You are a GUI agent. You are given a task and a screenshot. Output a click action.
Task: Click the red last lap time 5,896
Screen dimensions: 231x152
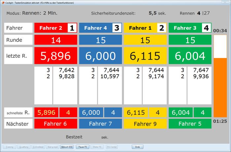click(56, 56)
